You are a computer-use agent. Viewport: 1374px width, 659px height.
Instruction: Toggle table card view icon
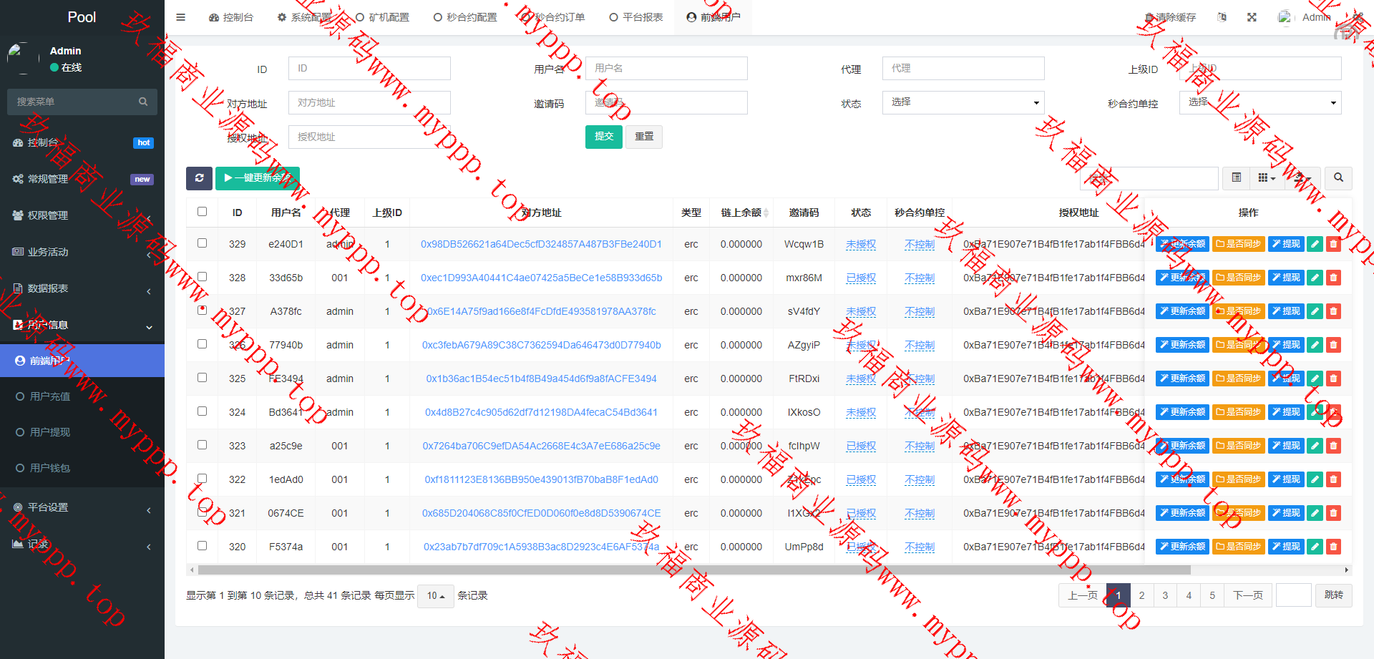[x=1236, y=178]
